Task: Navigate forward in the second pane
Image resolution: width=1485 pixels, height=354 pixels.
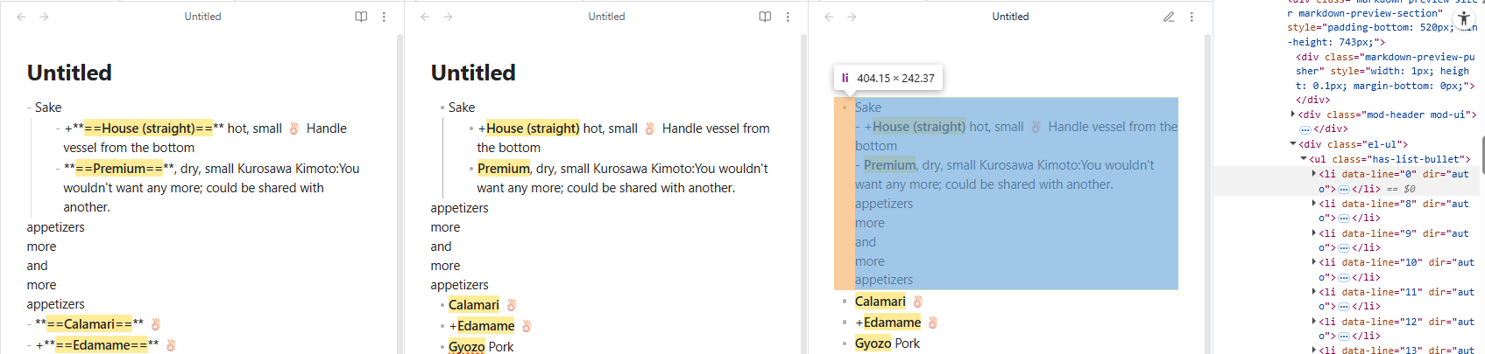Action: tap(448, 17)
